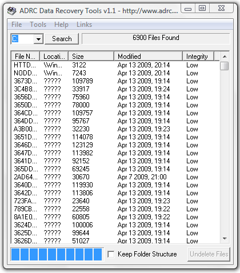Select the NODD... file row

[x=115, y=73]
